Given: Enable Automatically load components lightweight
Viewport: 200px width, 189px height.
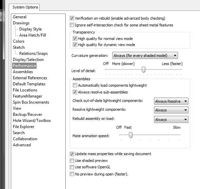Looking at the screenshot, I should coord(75,85).
